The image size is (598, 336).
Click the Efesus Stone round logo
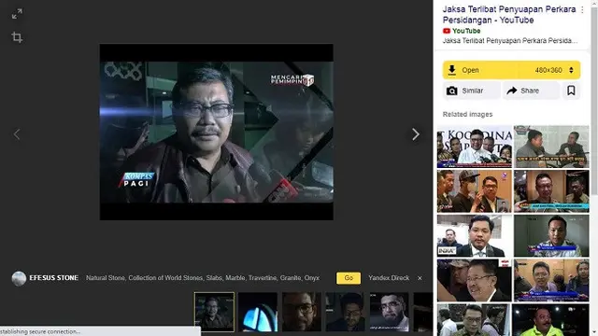click(19, 278)
